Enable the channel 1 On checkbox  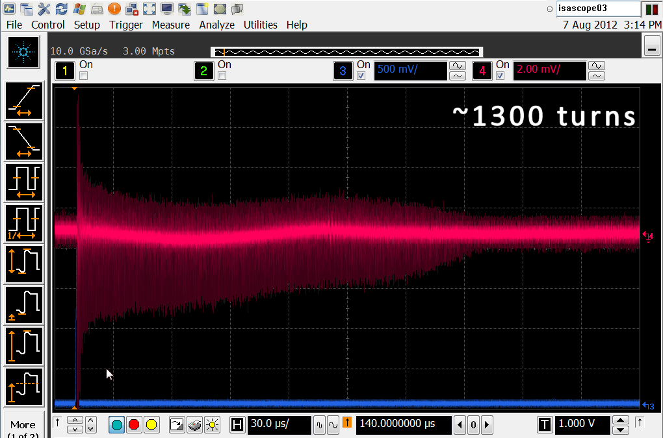click(83, 76)
